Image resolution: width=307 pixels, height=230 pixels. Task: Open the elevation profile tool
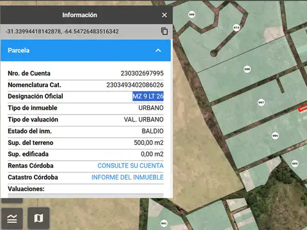(x=12, y=218)
